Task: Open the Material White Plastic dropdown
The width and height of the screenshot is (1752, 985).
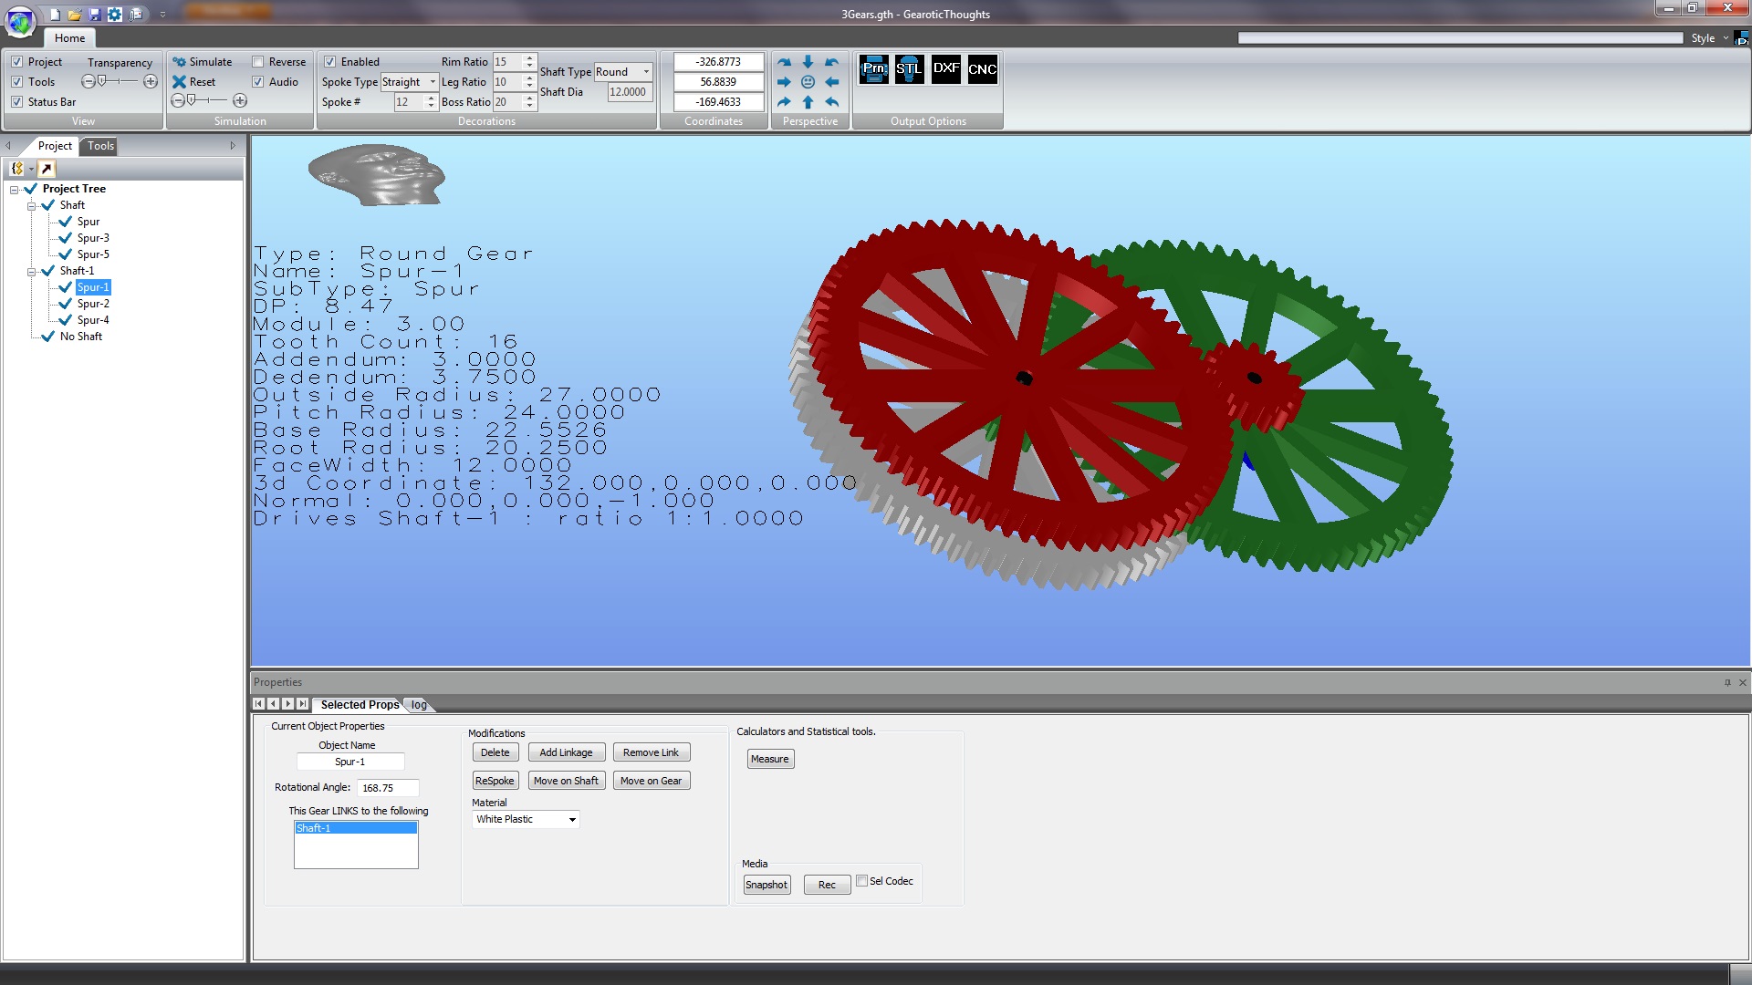Action: [x=572, y=820]
